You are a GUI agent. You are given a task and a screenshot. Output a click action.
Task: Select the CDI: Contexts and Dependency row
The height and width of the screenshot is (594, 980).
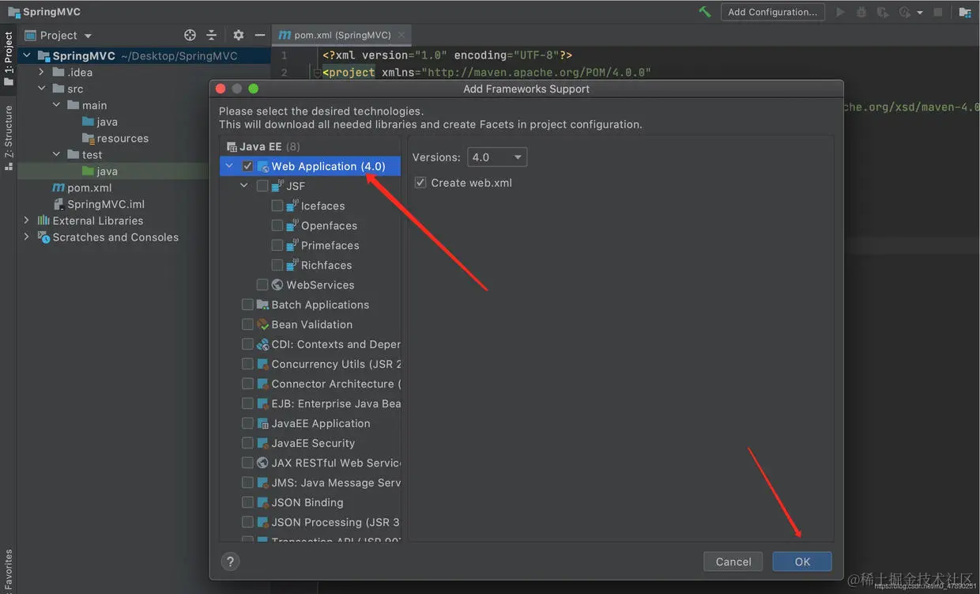pyautogui.click(x=310, y=344)
